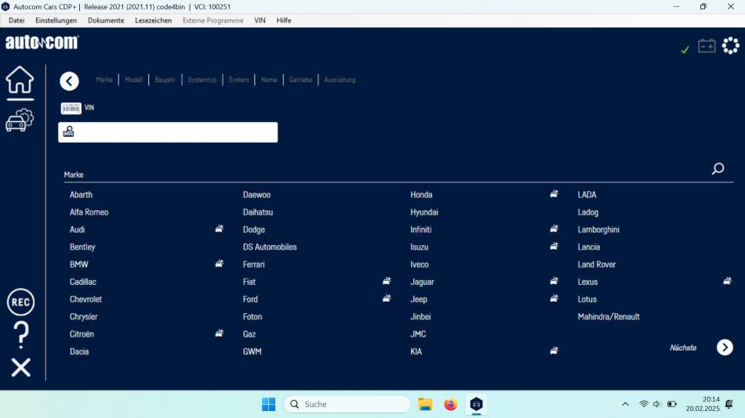Open File Explorer from the taskbar

(x=425, y=404)
